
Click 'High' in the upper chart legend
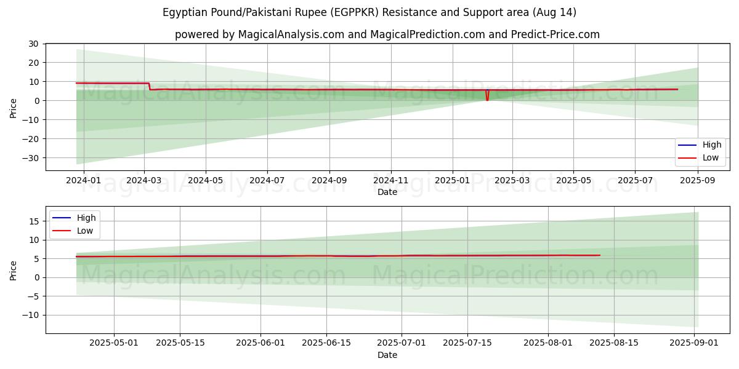point(711,145)
